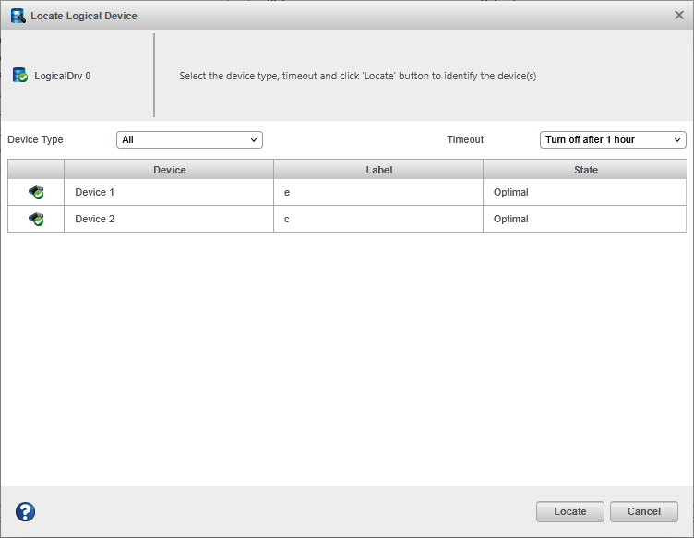Click Optimal state of Device 1

click(511, 193)
